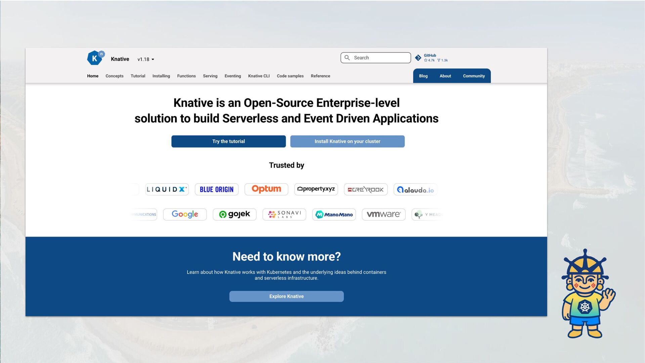Open the Concepts tab

tap(115, 76)
